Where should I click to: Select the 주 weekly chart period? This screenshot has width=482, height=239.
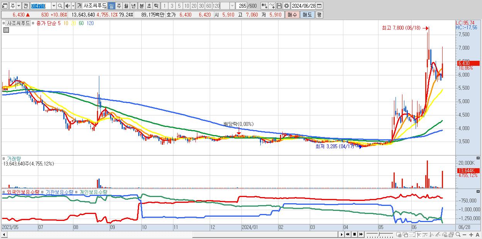click(x=119, y=6)
